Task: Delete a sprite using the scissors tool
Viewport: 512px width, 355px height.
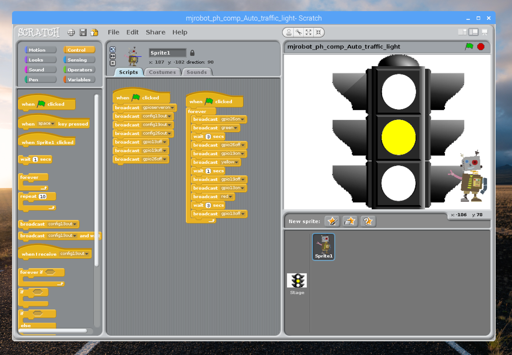Action: tap(299, 32)
